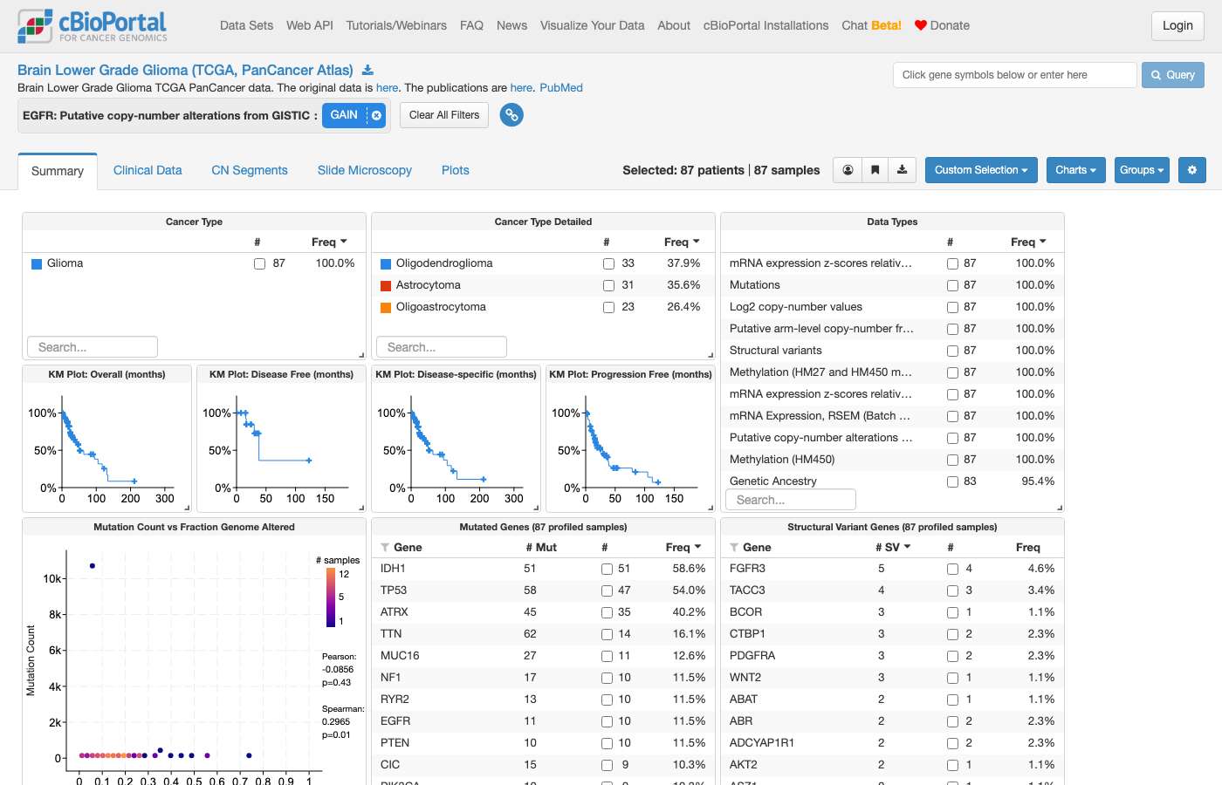Open the Plots tab
The height and width of the screenshot is (785, 1222).
click(456, 170)
